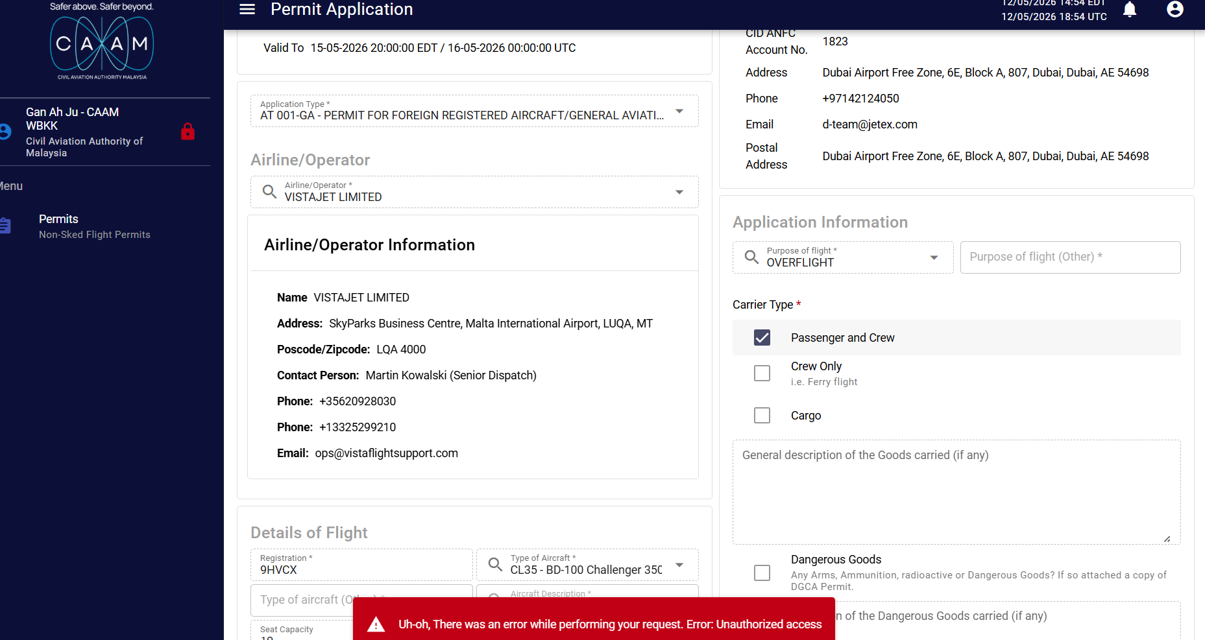
Task: Click phone number +13325299210
Action: 358,427
